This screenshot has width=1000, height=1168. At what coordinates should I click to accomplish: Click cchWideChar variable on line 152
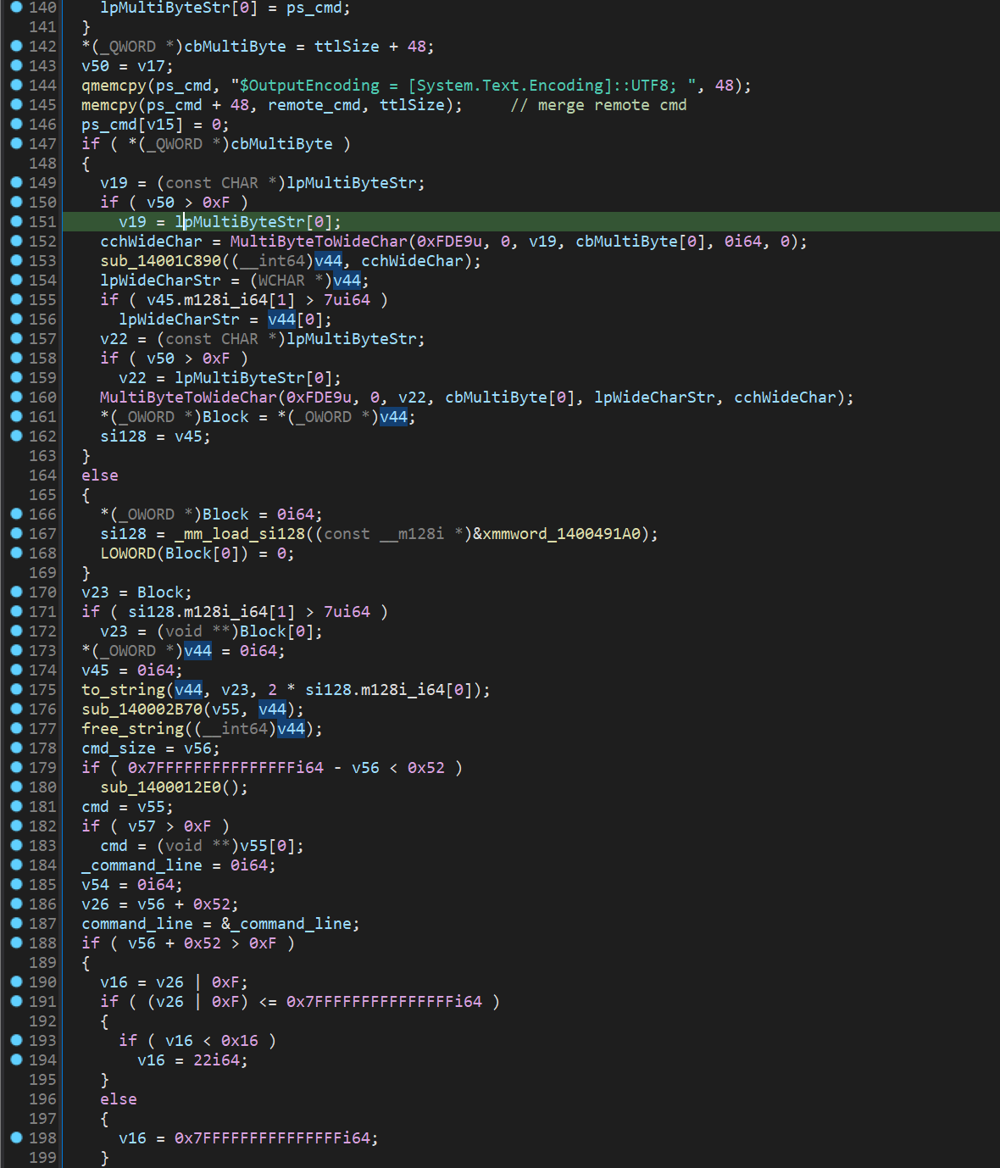[151, 242]
